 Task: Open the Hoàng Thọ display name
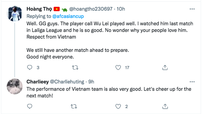39,9
